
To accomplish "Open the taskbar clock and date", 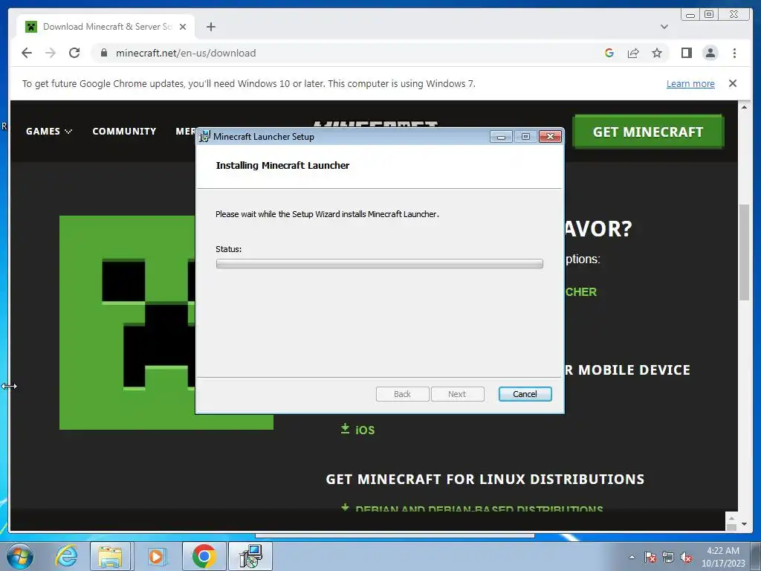I will coord(723,557).
